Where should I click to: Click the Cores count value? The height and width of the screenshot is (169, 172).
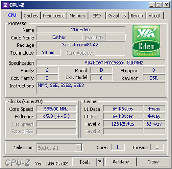118,147
